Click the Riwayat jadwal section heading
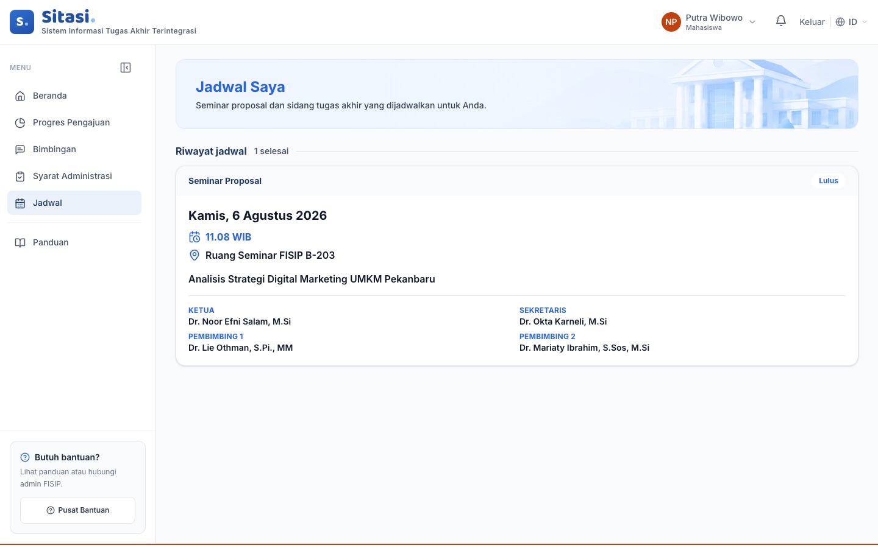Viewport: 878px width, 548px height. 211,151
